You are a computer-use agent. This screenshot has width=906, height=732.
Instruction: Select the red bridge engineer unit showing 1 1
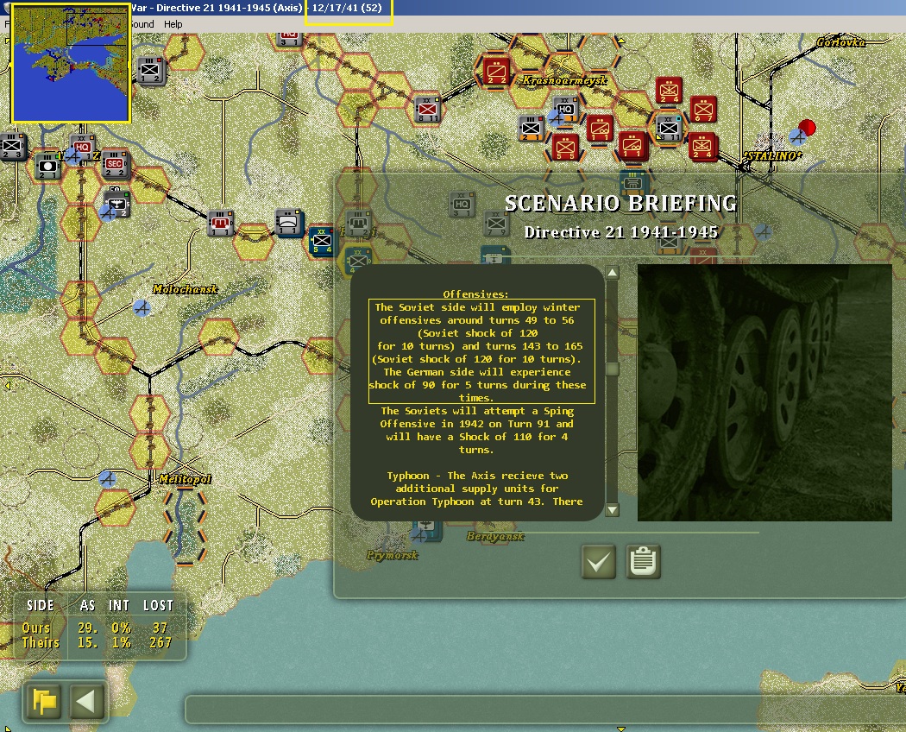coord(221,224)
